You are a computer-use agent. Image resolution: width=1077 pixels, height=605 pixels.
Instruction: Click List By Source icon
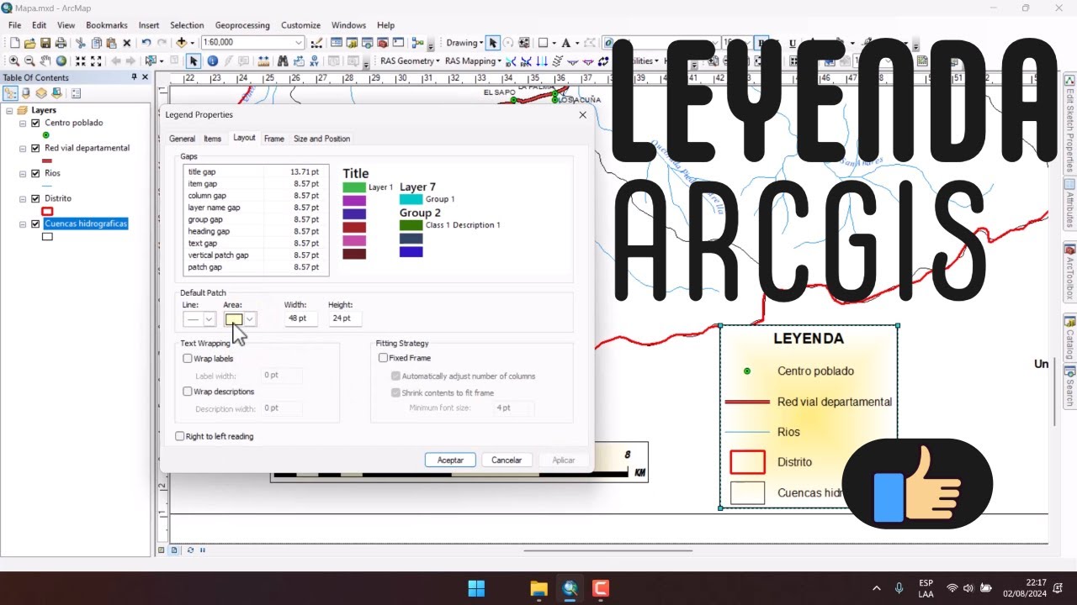coord(26,93)
